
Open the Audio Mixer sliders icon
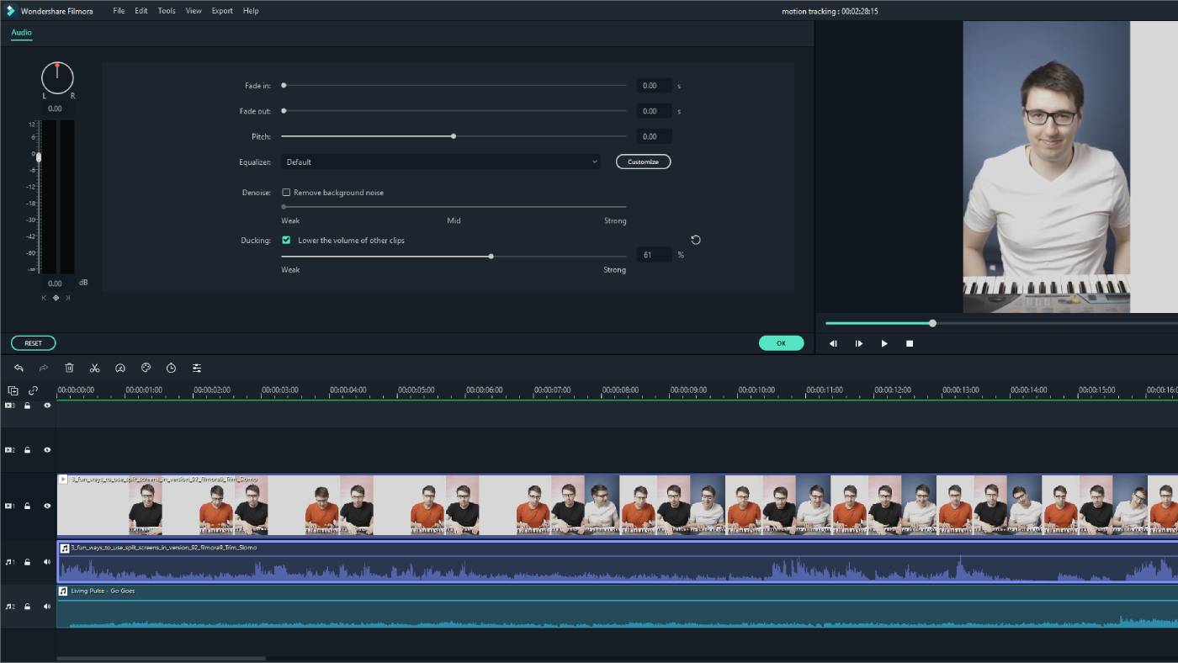196,368
